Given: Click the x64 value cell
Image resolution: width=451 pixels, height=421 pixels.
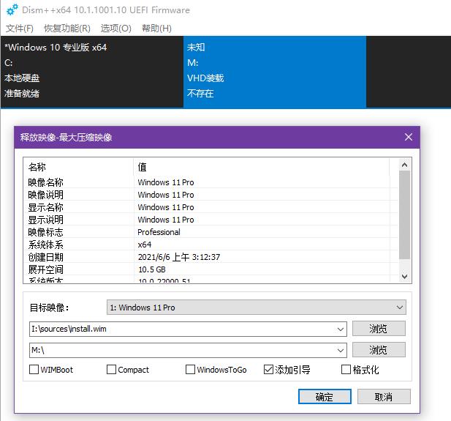Looking at the screenshot, I should pos(145,245).
